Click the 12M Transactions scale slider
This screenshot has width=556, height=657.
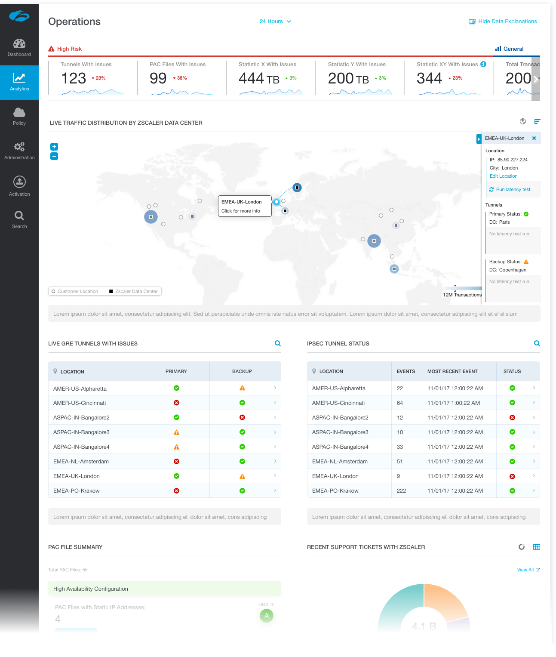463,288
